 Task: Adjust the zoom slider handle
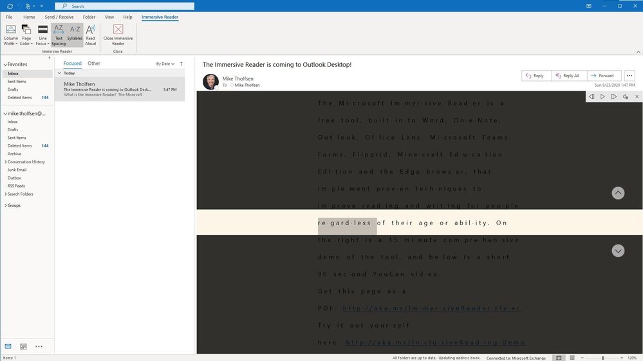(603, 358)
